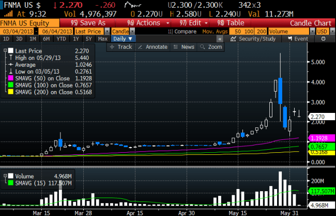This screenshot has height=216, width=336.
Task: Click the yellow SMAVG (200) swatch
Action: coord(11,92)
